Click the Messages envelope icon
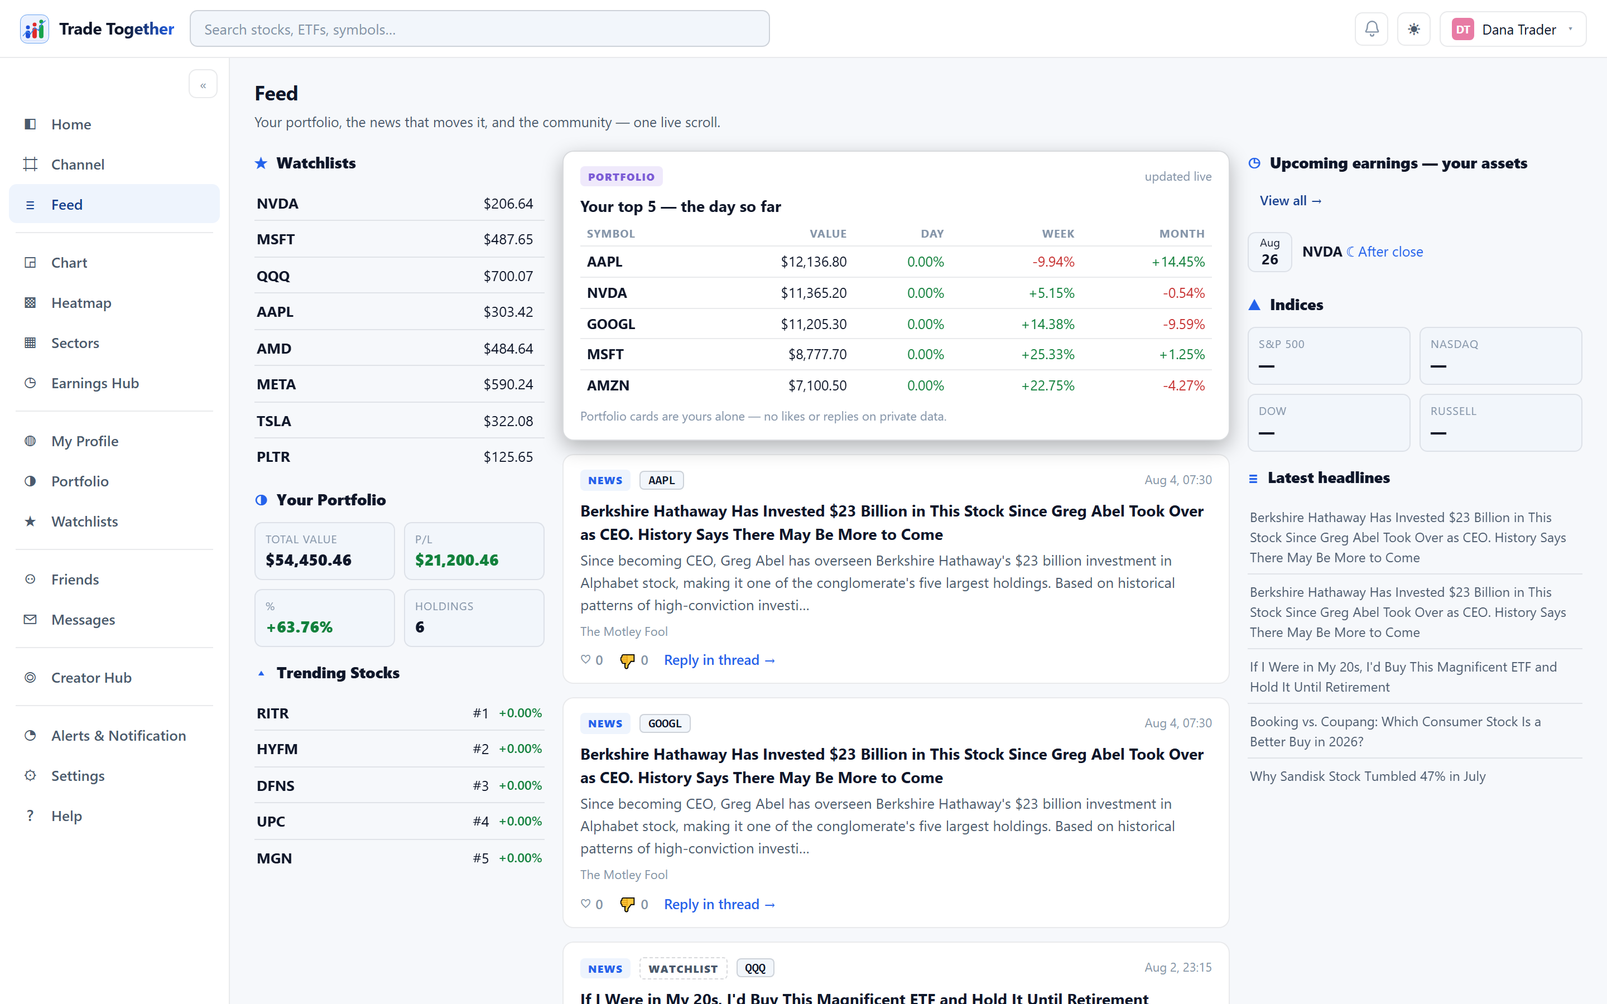This screenshot has width=1607, height=1004. coord(30,620)
